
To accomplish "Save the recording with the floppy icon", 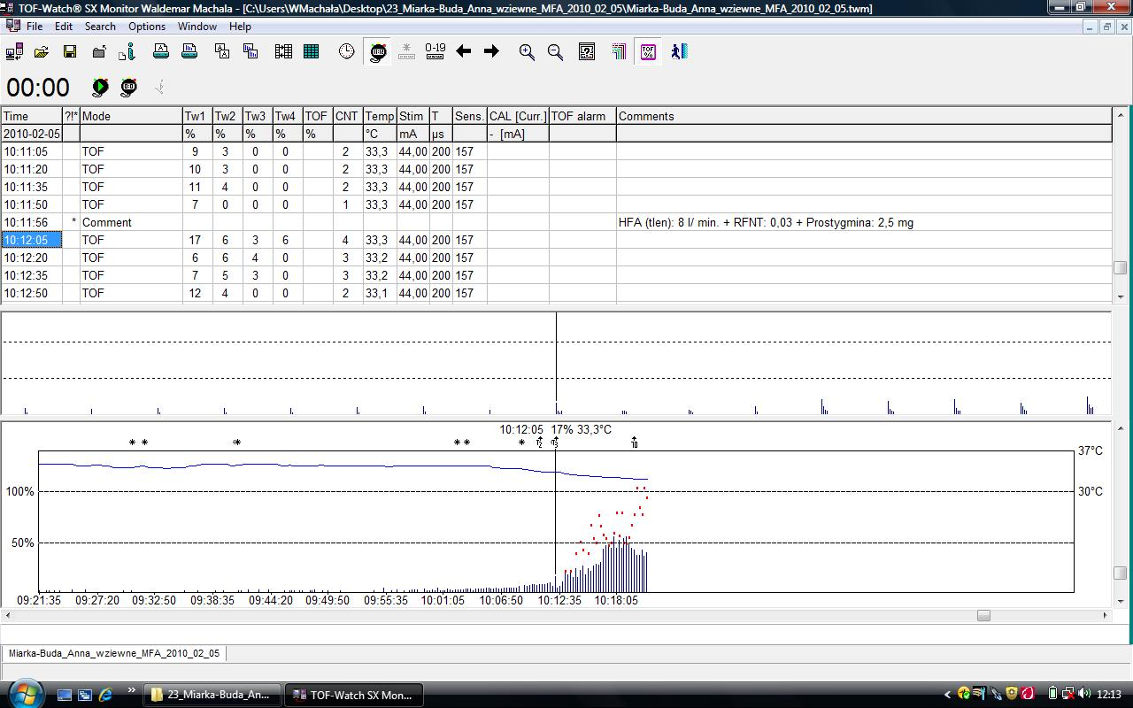I will pos(70,52).
